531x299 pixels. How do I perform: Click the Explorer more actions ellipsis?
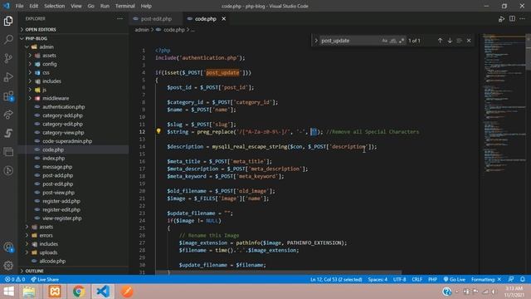[x=119, y=18]
